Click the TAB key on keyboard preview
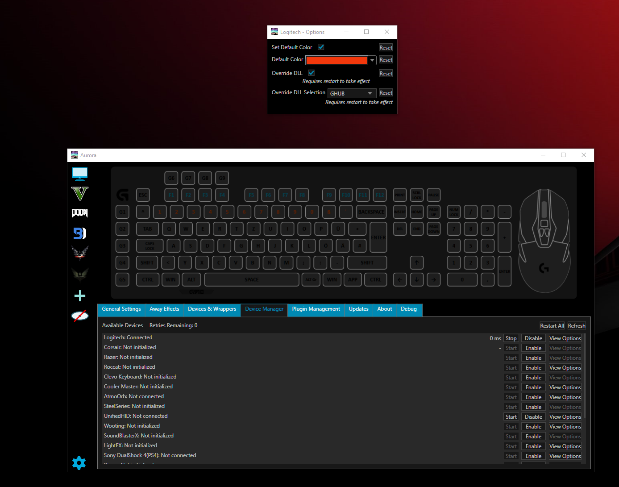Image resolution: width=619 pixels, height=487 pixels. (x=147, y=229)
